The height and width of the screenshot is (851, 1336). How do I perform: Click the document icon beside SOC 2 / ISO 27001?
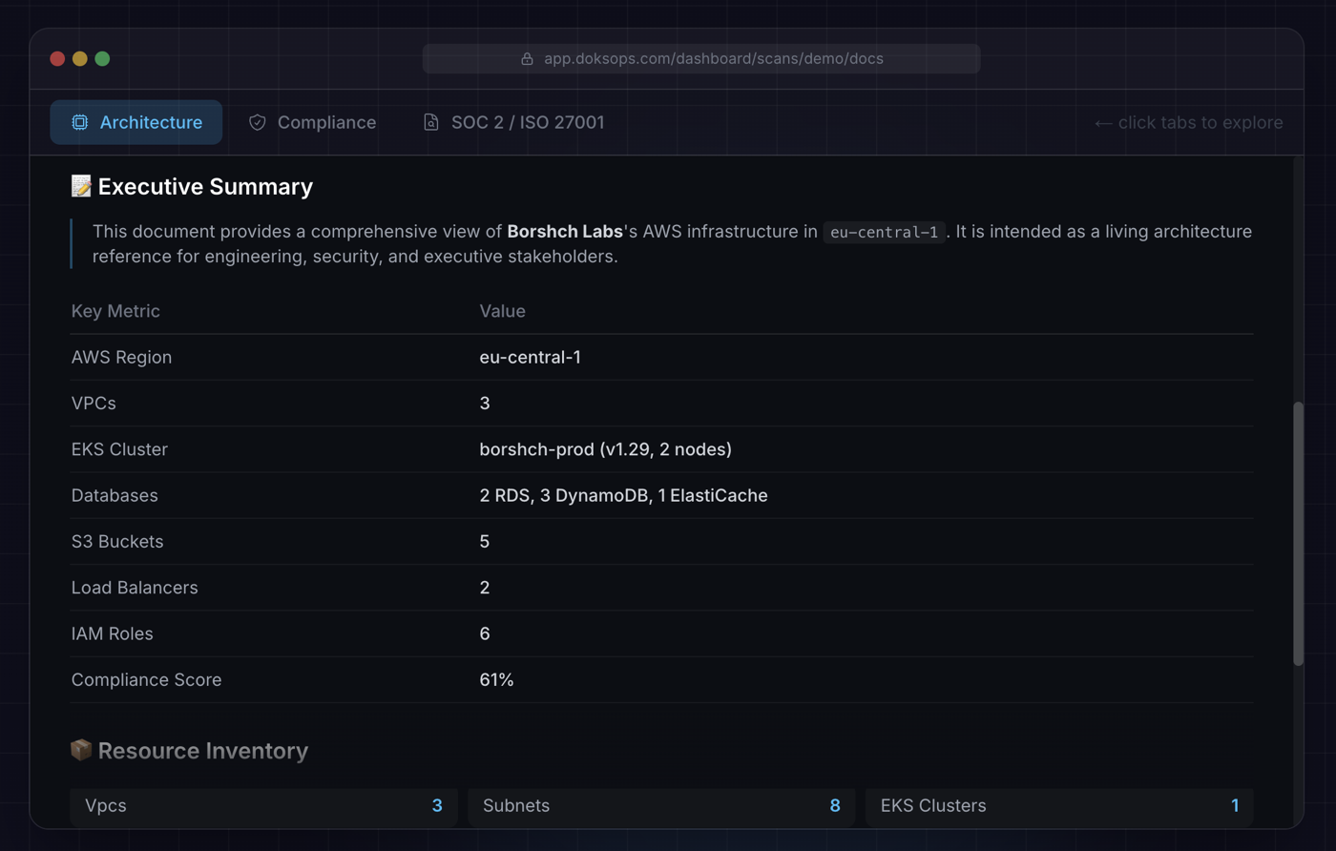[430, 122]
